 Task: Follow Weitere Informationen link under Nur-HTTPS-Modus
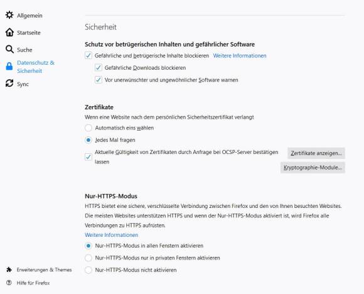point(112,235)
